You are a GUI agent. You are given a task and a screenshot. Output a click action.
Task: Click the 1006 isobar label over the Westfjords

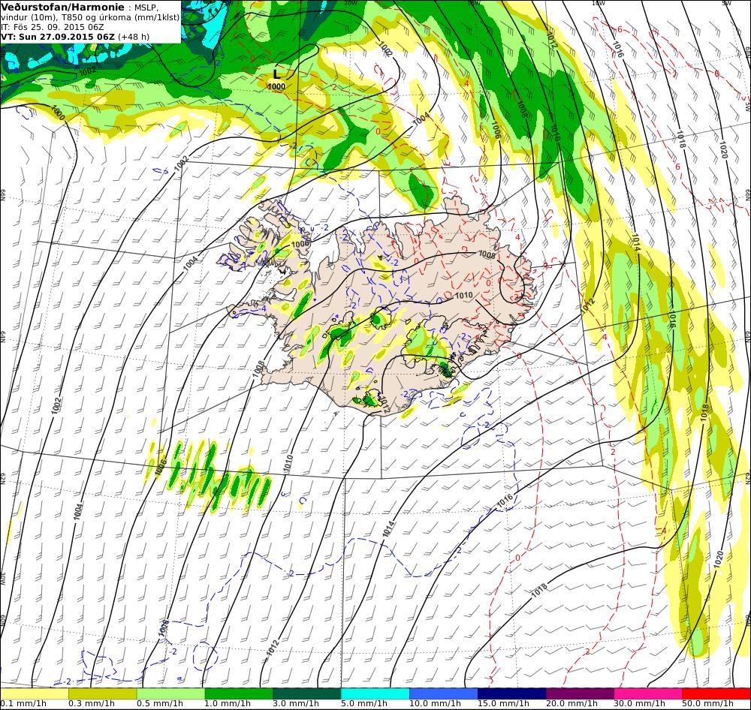pos(300,244)
